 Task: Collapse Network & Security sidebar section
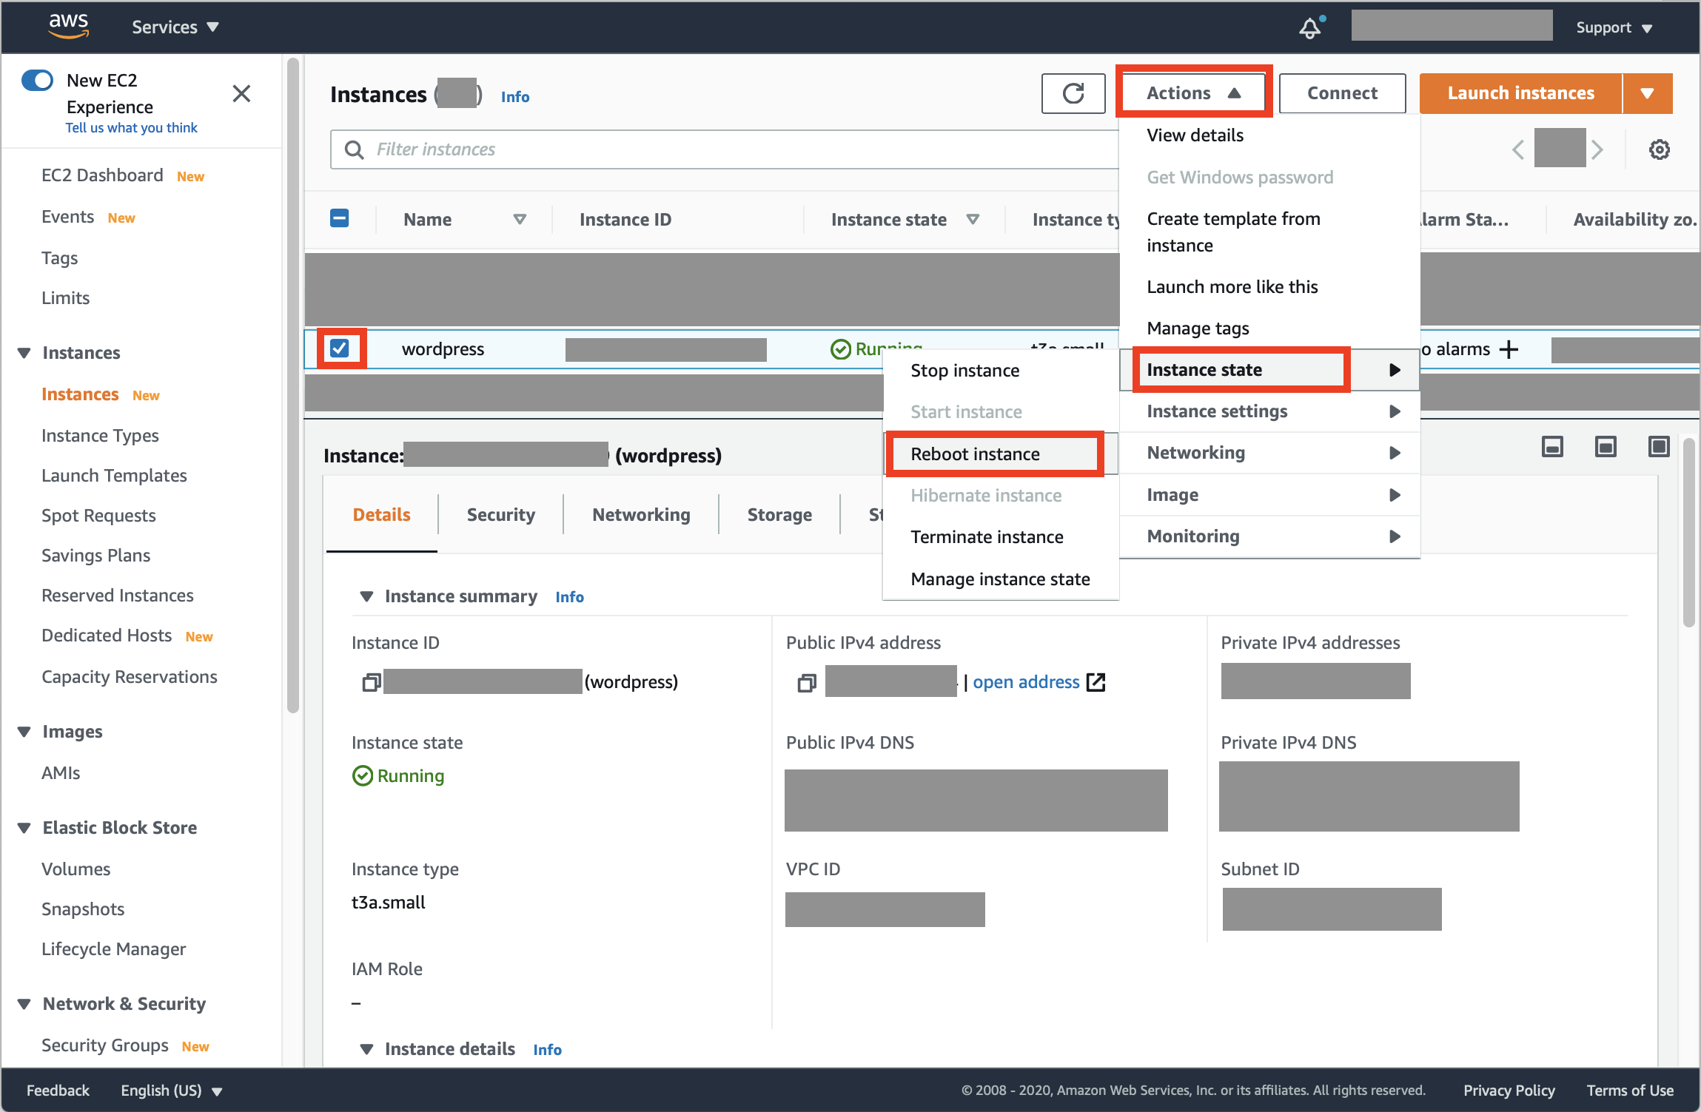tap(24, 1004)
